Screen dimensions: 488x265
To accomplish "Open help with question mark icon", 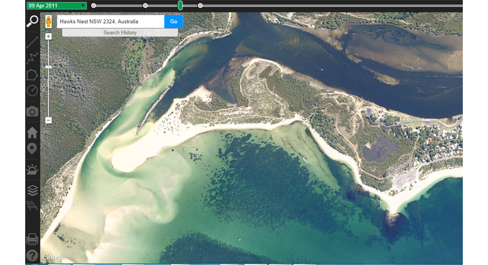I will [32, 256].
